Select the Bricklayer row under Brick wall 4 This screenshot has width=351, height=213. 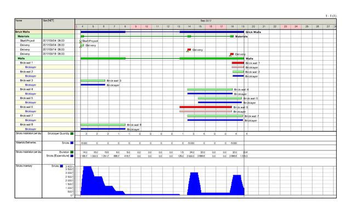coord(31,94)
